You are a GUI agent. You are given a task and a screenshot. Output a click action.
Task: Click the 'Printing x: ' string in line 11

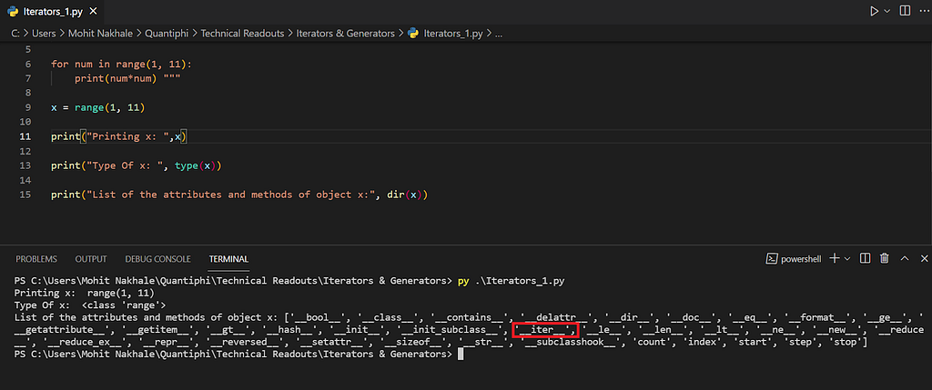pos(127,136)
